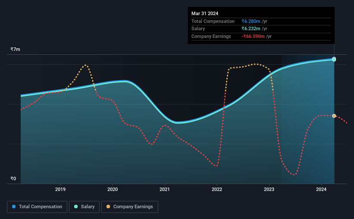Click the ₹0 y-axis label
Image resolution: width=354 pixels, height=219 pixels.
13,178
